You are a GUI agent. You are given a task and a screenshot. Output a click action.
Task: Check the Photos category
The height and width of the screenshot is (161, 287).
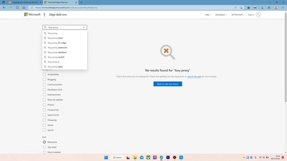[x=44, y=105]
